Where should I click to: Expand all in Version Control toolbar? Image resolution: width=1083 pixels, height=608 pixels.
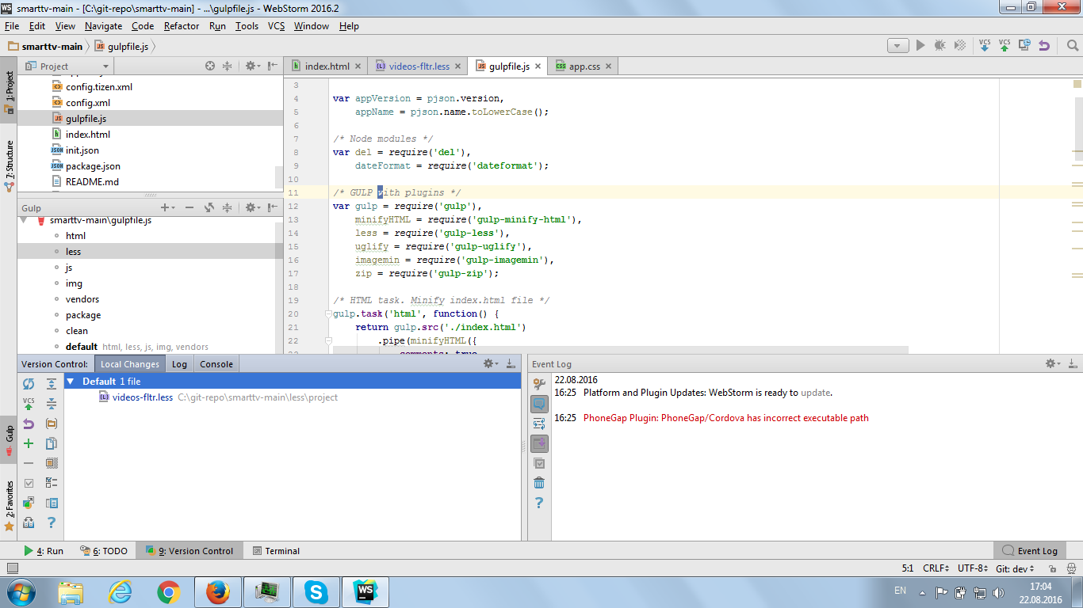click(x=52, y=384)
